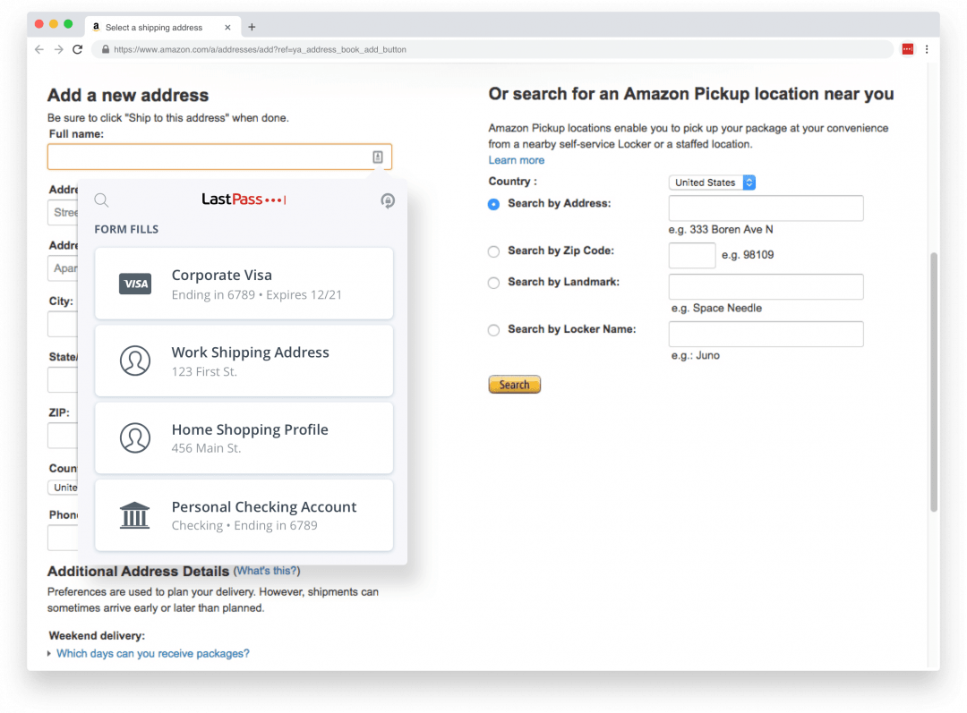The height and width of the screenshot is (713, 967).
Task: Click the LastPass generate password icon
Action: point(388,200)
